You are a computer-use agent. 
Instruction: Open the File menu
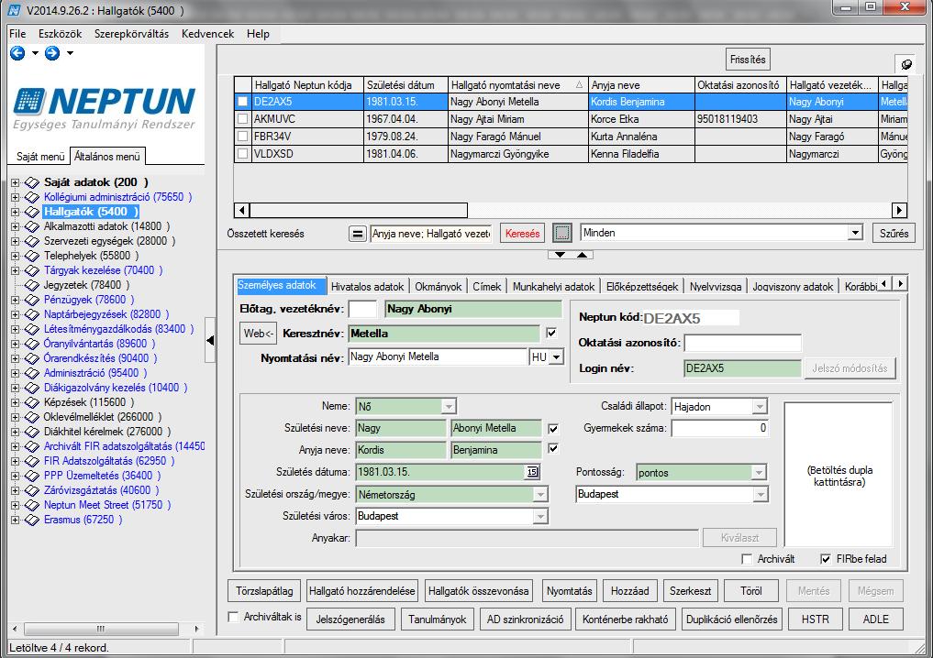coord(17,34)
